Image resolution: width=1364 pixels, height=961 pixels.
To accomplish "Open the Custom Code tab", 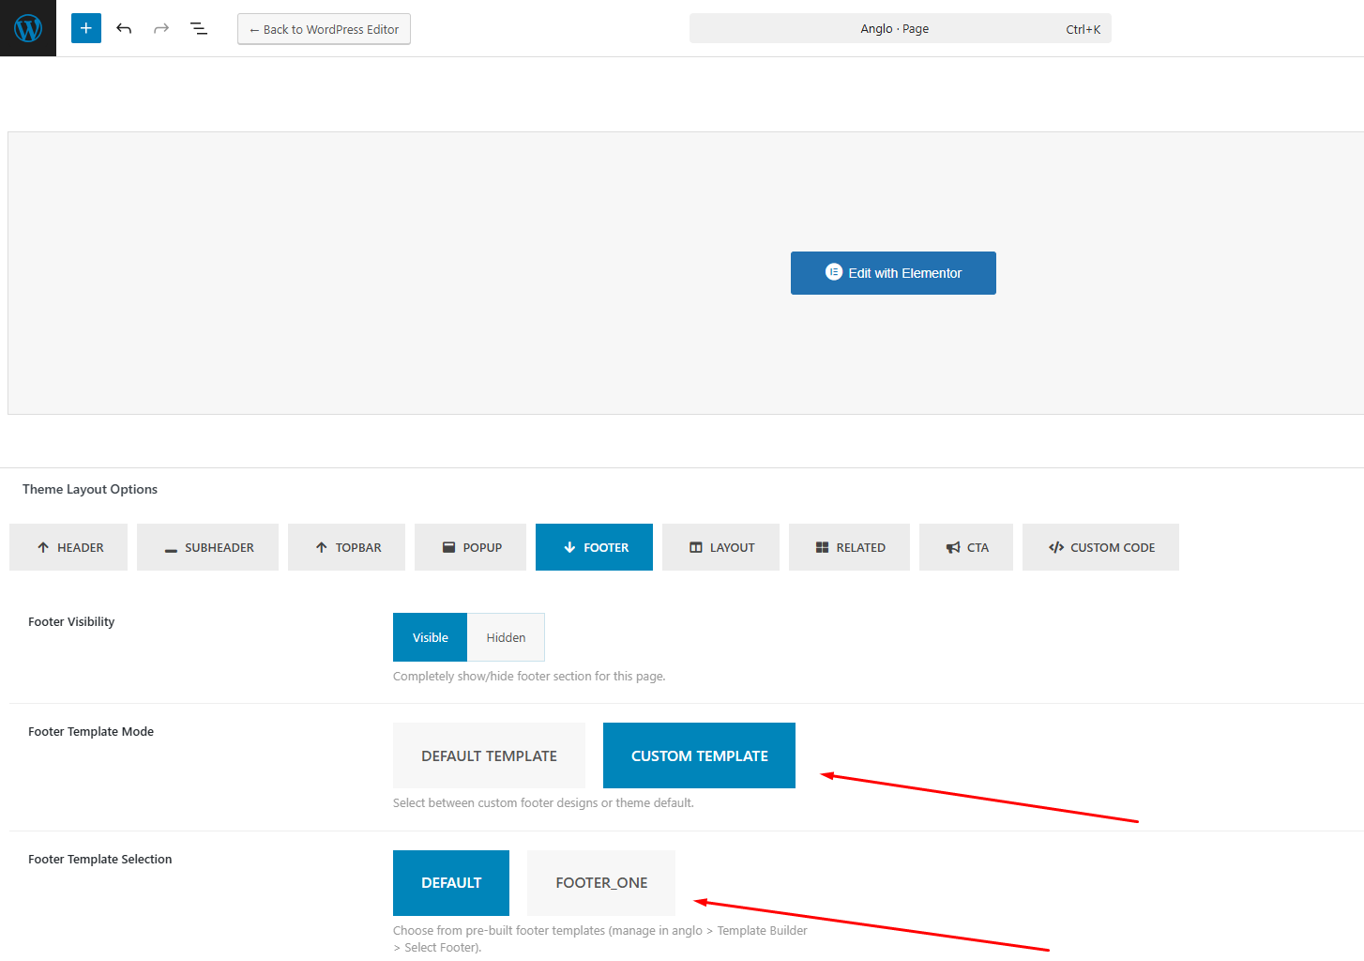I will pyautogui.click(x=1100, y=547).
